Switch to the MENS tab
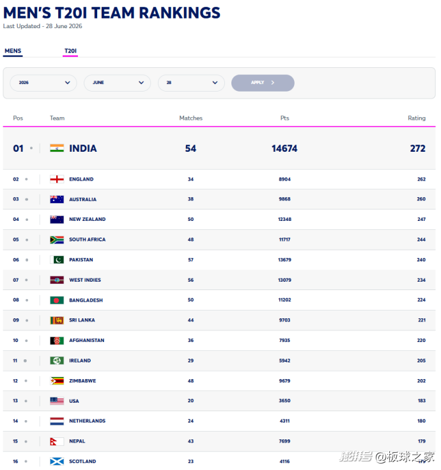Screen dimensions: 441x470 [13, 51]
